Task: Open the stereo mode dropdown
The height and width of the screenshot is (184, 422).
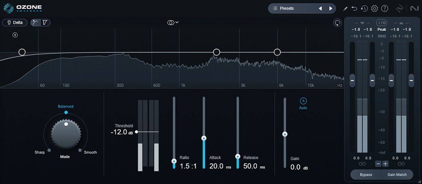Action: [173, 23]
